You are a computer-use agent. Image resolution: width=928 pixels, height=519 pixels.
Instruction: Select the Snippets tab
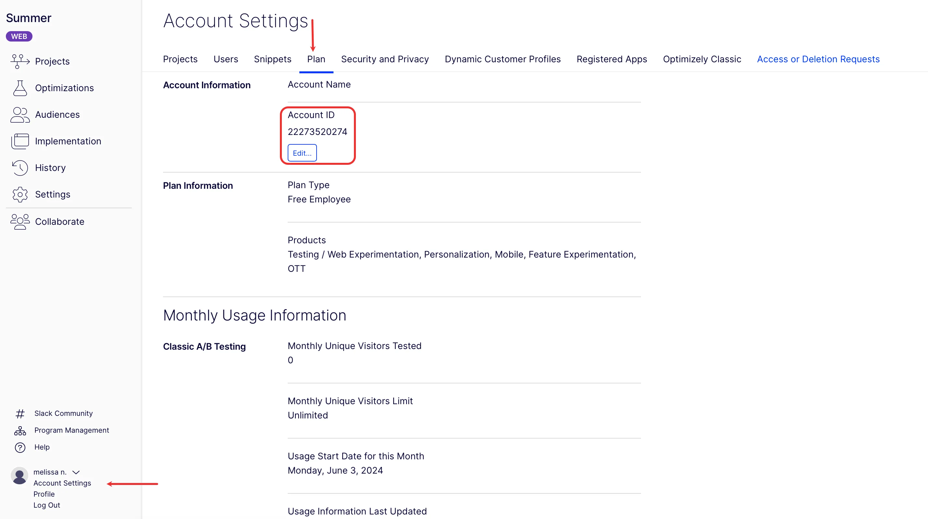pyautogui.click(x=273, y=59)
